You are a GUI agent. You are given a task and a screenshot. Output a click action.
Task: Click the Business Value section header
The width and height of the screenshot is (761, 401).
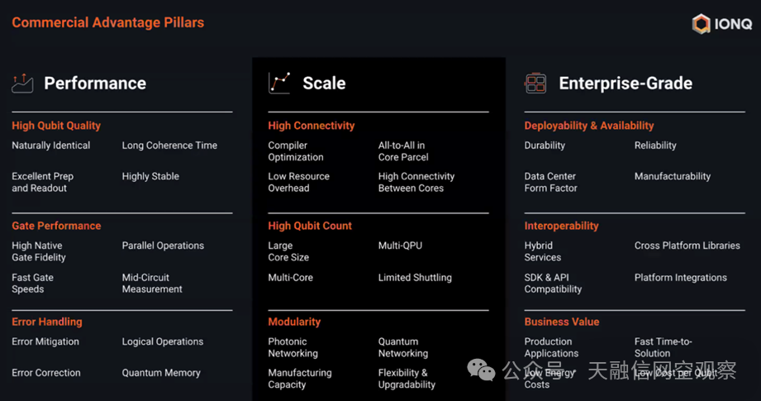tap(562, 322)
